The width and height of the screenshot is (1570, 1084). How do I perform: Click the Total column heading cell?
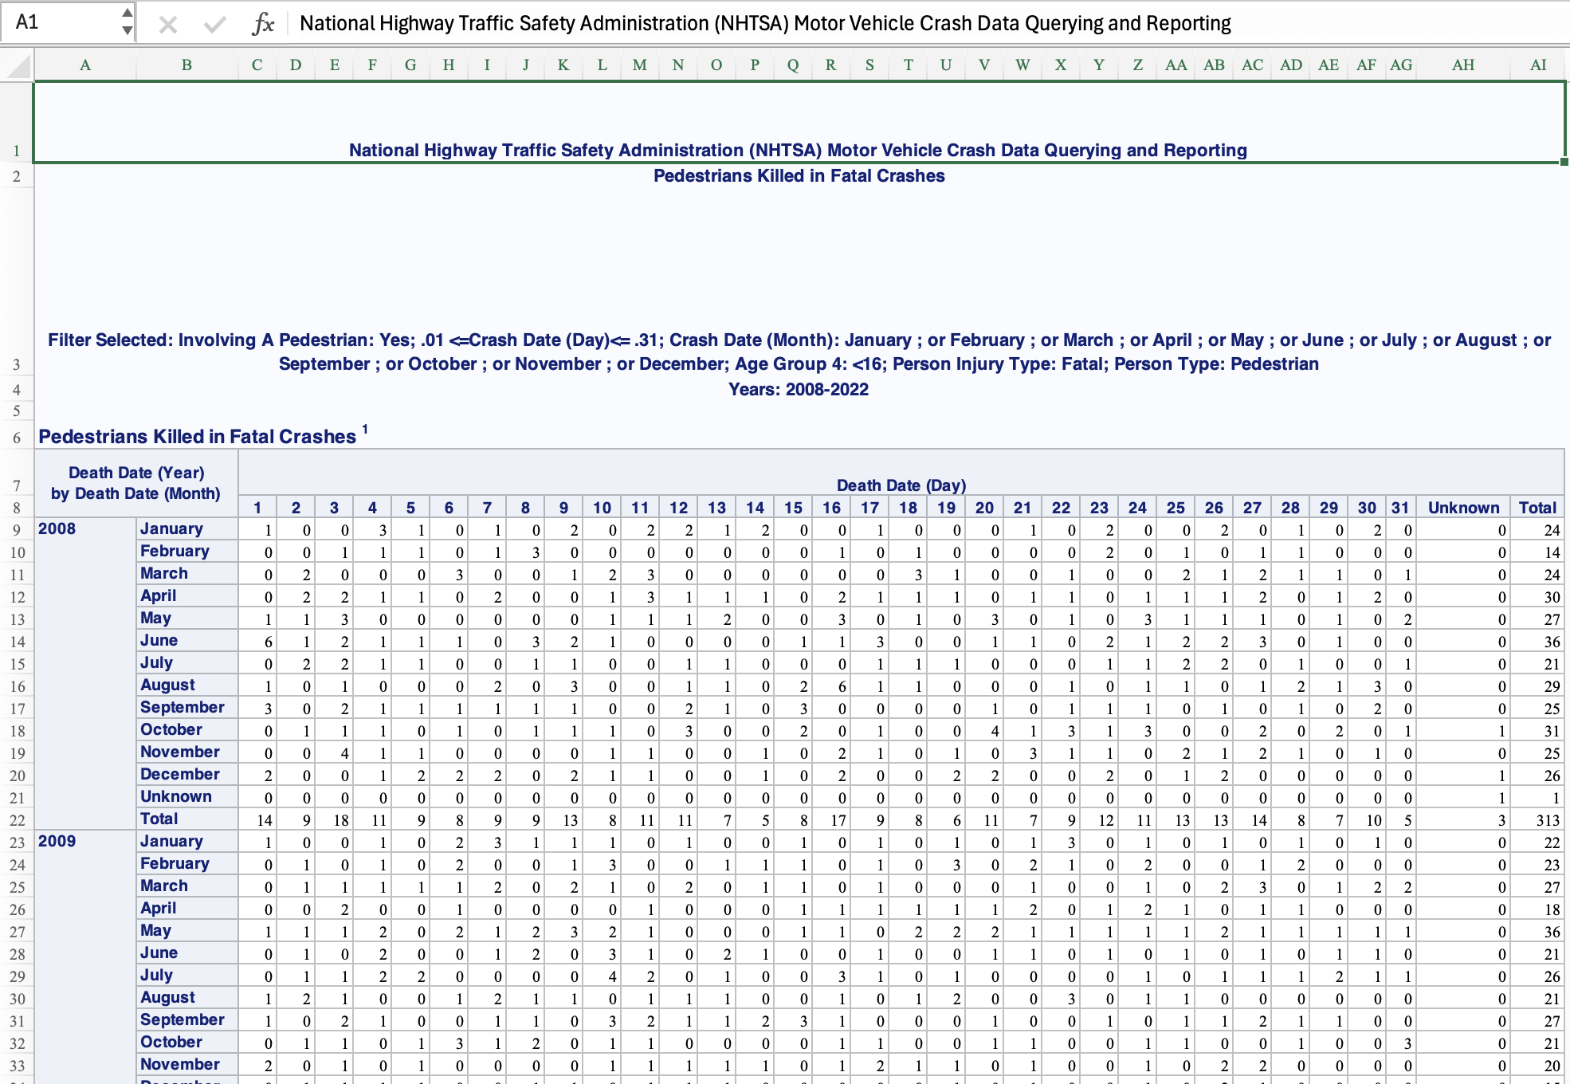click(1537, 508)
